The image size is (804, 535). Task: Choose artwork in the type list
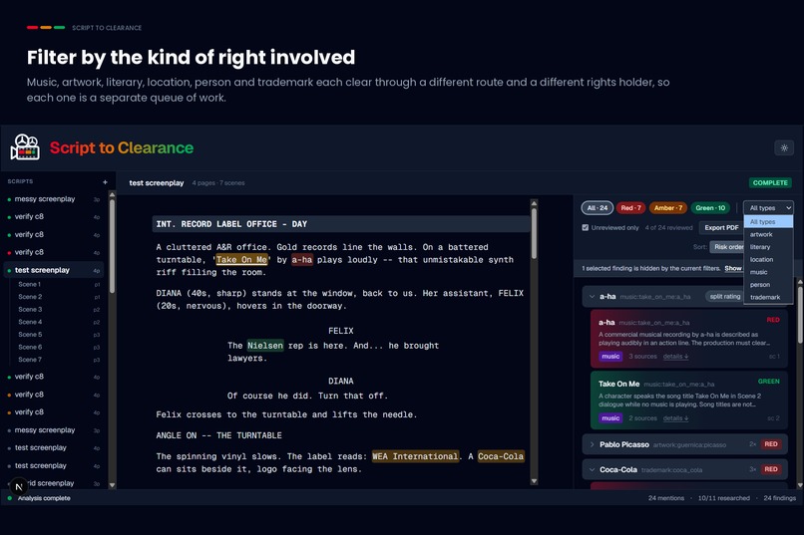768,234
